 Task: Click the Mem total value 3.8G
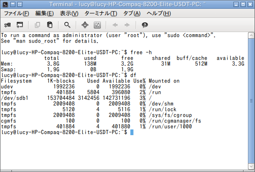53,64
